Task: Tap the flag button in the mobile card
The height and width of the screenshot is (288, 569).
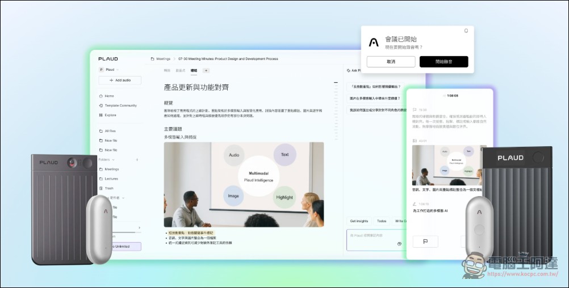Action: (x=425, y=242)
